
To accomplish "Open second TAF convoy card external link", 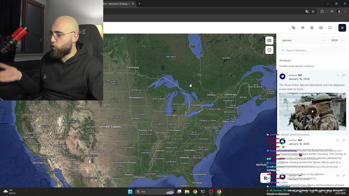I will click(344, 140).
